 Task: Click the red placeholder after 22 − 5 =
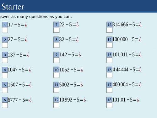point(78,25)
